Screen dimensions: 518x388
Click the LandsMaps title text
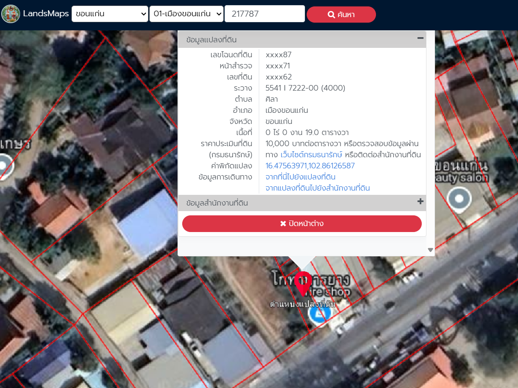tap(46, 14)
